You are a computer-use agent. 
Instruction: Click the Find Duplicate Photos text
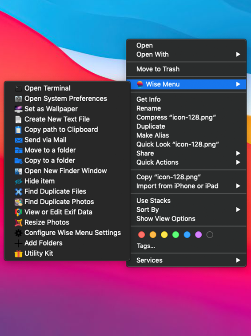click(x=59, y=202)
